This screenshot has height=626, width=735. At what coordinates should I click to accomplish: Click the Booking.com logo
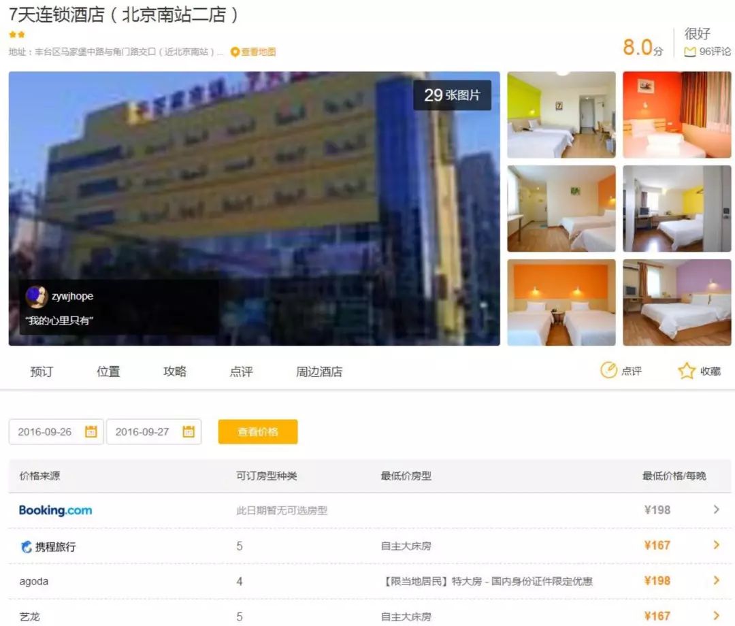pyautogui.click(x=55, y=510)
